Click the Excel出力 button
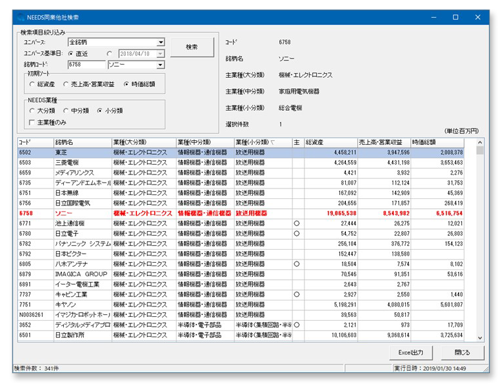Screen dimensions: 502x390 [x=410, y=352]
